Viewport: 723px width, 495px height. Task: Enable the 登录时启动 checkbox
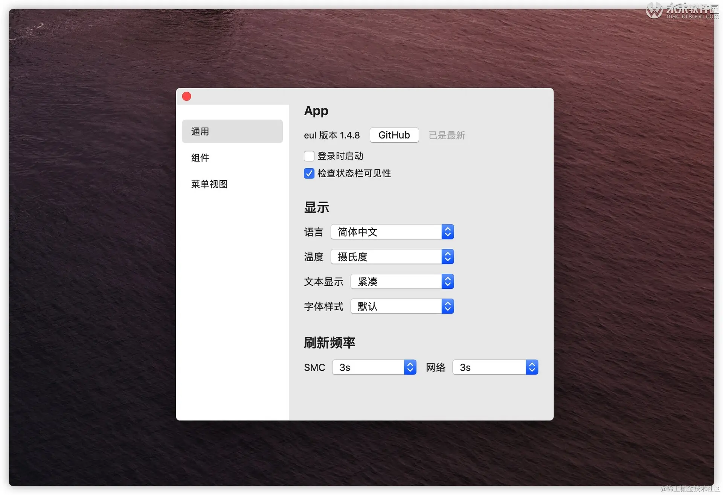point(309,156)
